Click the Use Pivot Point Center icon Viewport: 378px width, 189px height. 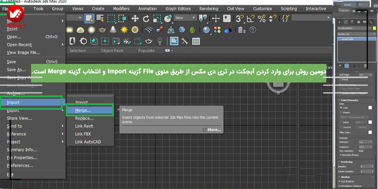(203, 18)
